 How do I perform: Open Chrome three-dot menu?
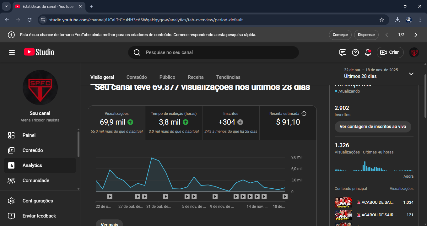click(420, 20)
